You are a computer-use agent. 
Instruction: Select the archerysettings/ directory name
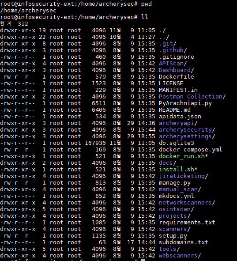tap(187, 136)
